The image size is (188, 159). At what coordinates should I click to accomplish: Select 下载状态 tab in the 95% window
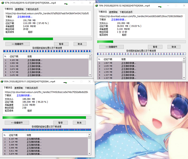8,88
